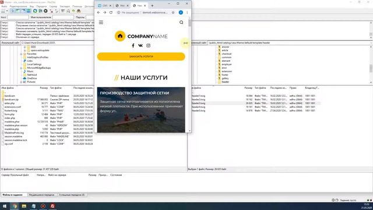
Task: Open the Вид menu in FileZilla
Action: click(31, 6)
